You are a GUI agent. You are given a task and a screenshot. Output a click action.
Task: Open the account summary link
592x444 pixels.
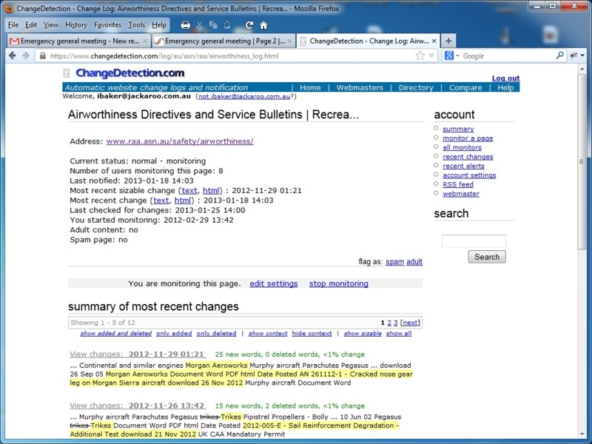pos(458,129)
